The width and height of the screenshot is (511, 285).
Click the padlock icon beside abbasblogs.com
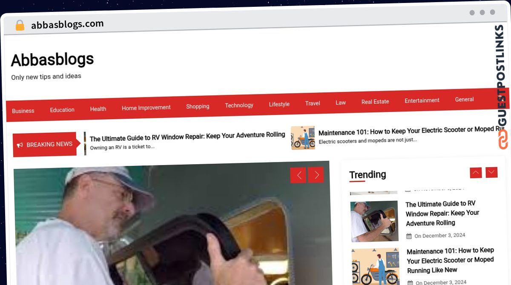pos(20,26)
